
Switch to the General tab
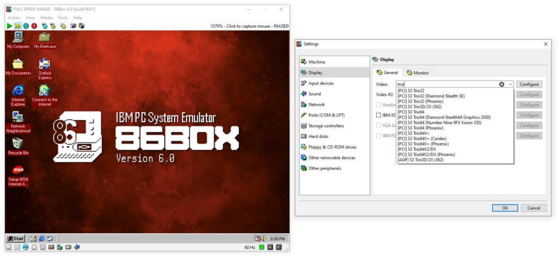(x=388, y=72)
